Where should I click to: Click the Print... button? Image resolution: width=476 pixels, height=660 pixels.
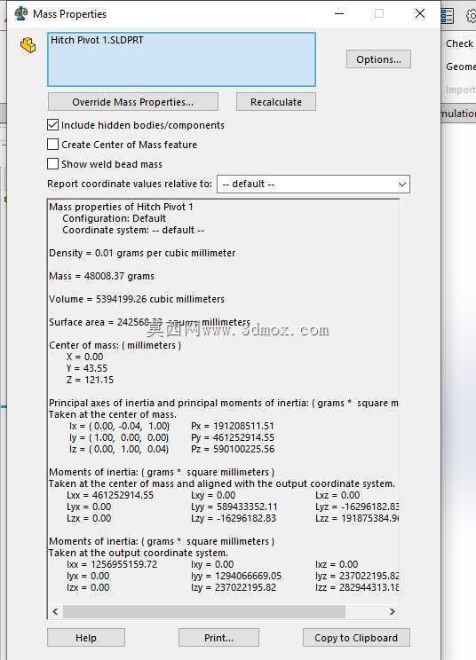218,638
